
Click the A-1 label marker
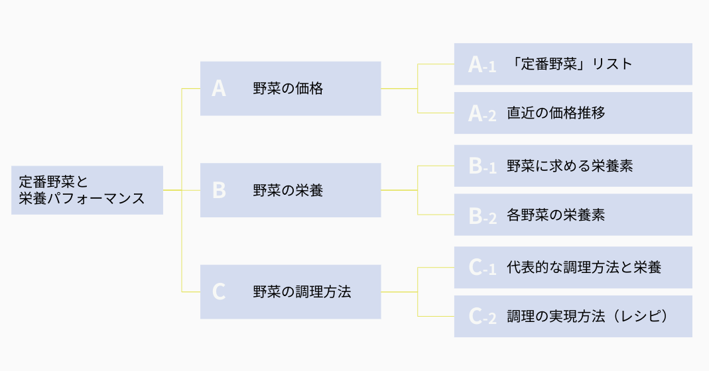click(482, 64)
